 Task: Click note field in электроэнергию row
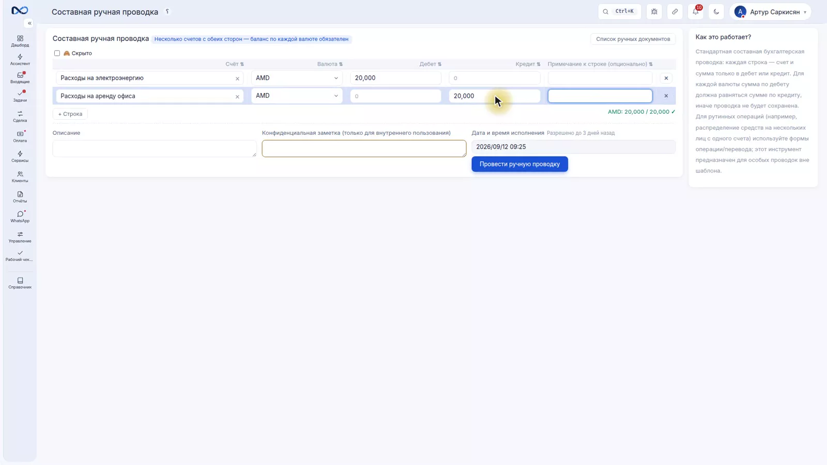coord(600,78)
